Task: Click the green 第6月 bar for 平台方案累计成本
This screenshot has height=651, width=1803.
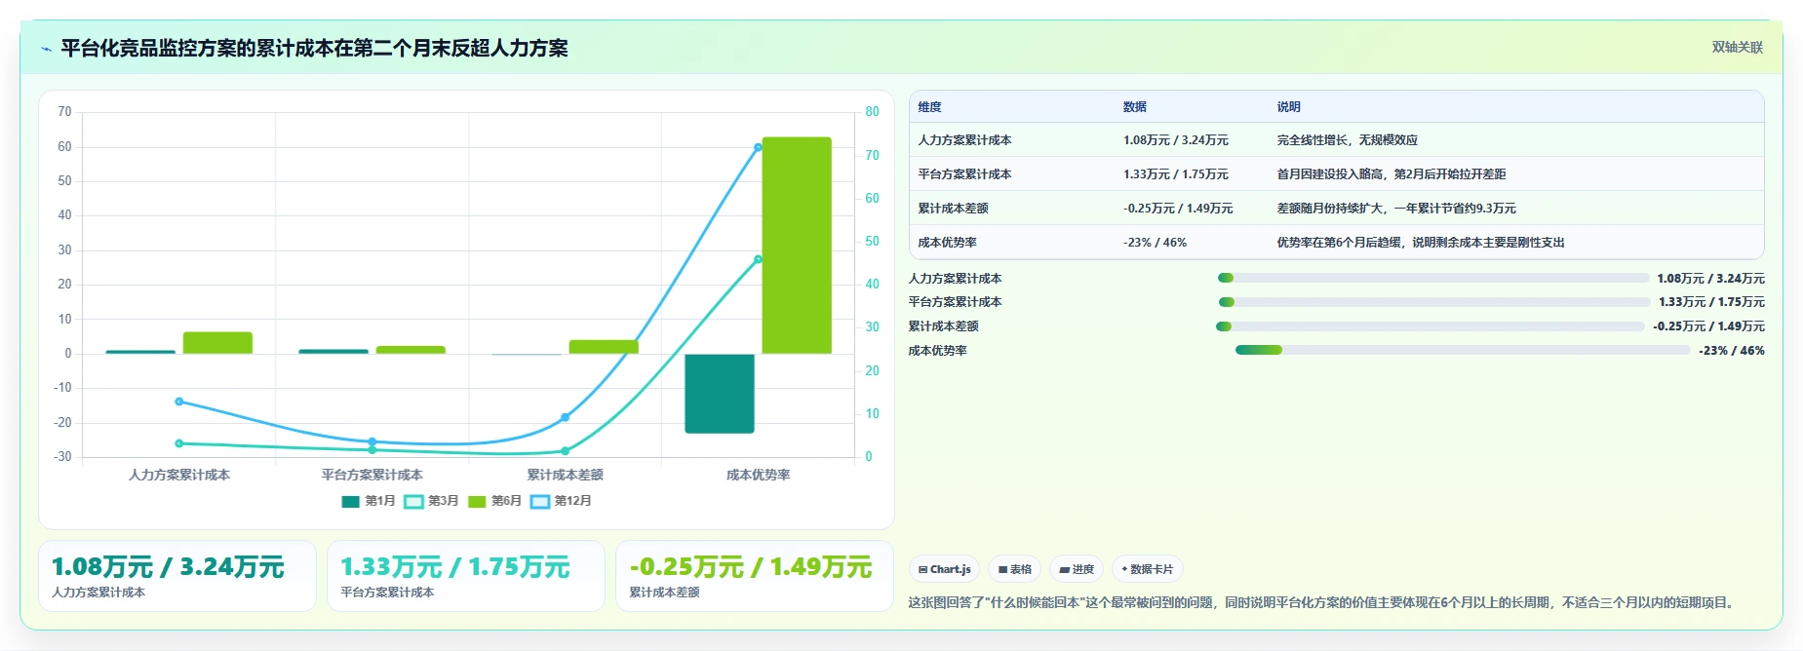Action: coord(411,350)
